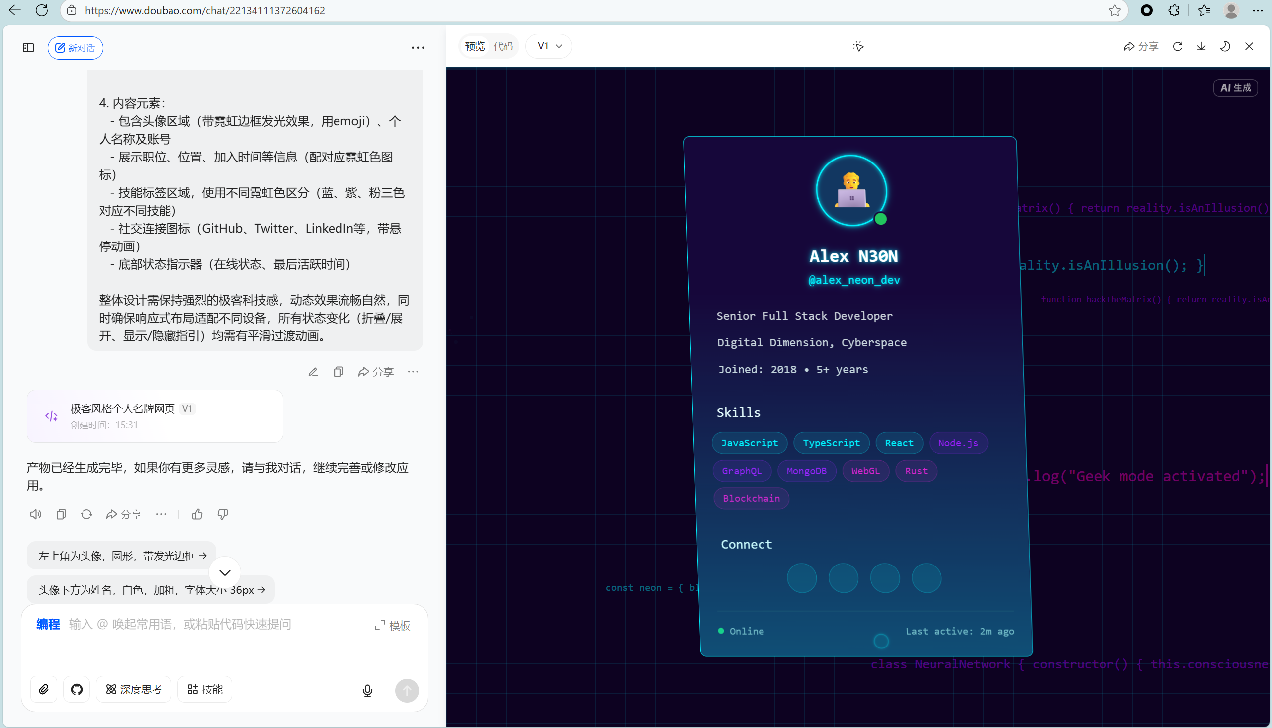Switch to the 预览 preview tab
Screen dimensions: 1272x728
click(x=475, y=47)
